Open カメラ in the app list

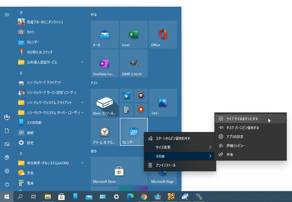51,32
